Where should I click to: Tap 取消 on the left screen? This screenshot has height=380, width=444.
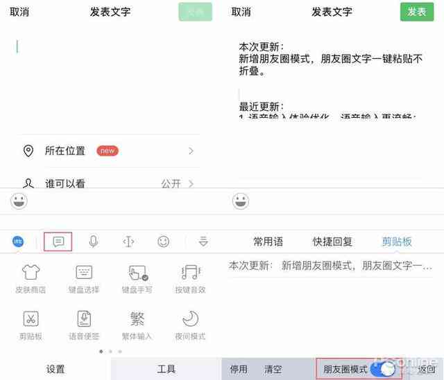click(19, 12)
